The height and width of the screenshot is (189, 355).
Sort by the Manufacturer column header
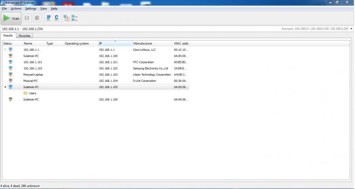pyautogui.click(x=153, y=43)
